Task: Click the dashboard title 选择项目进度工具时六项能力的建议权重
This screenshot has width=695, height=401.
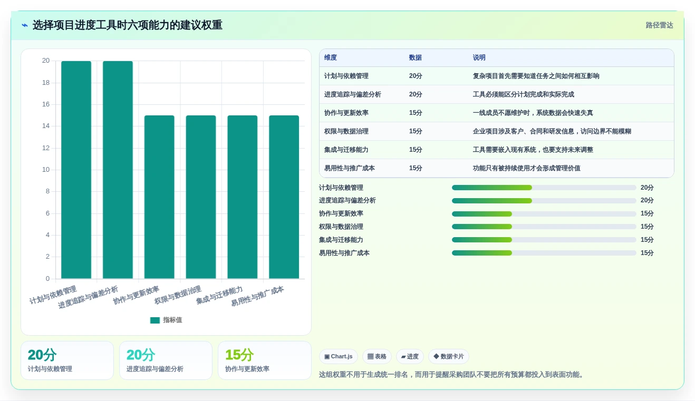Action: click(x=127, y=25)
